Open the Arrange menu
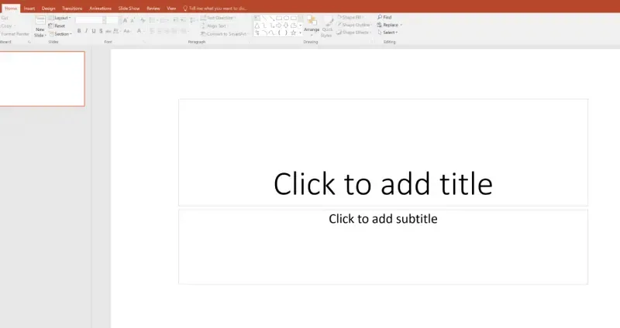 (x=312, y=26)
